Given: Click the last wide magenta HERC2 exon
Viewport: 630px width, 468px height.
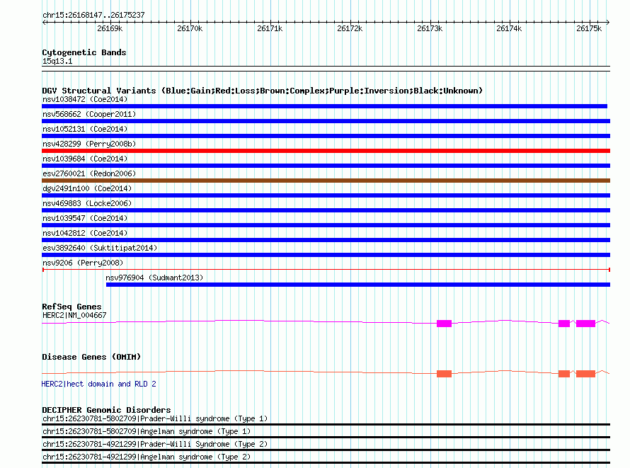Looking at the screenshot, I should (x=585, y=324).
